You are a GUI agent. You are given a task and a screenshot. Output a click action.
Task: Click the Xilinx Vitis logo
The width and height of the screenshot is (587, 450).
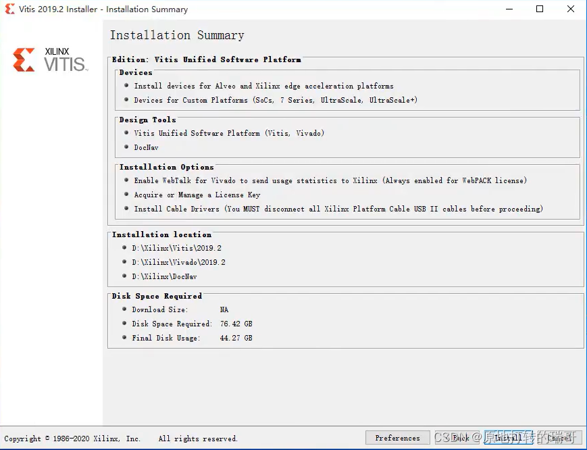point(50,59)
